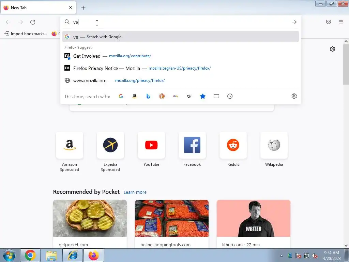The height and width of the screenshot is (262, 349).
Task: Search this time with Bing
Action: (148, 96)
